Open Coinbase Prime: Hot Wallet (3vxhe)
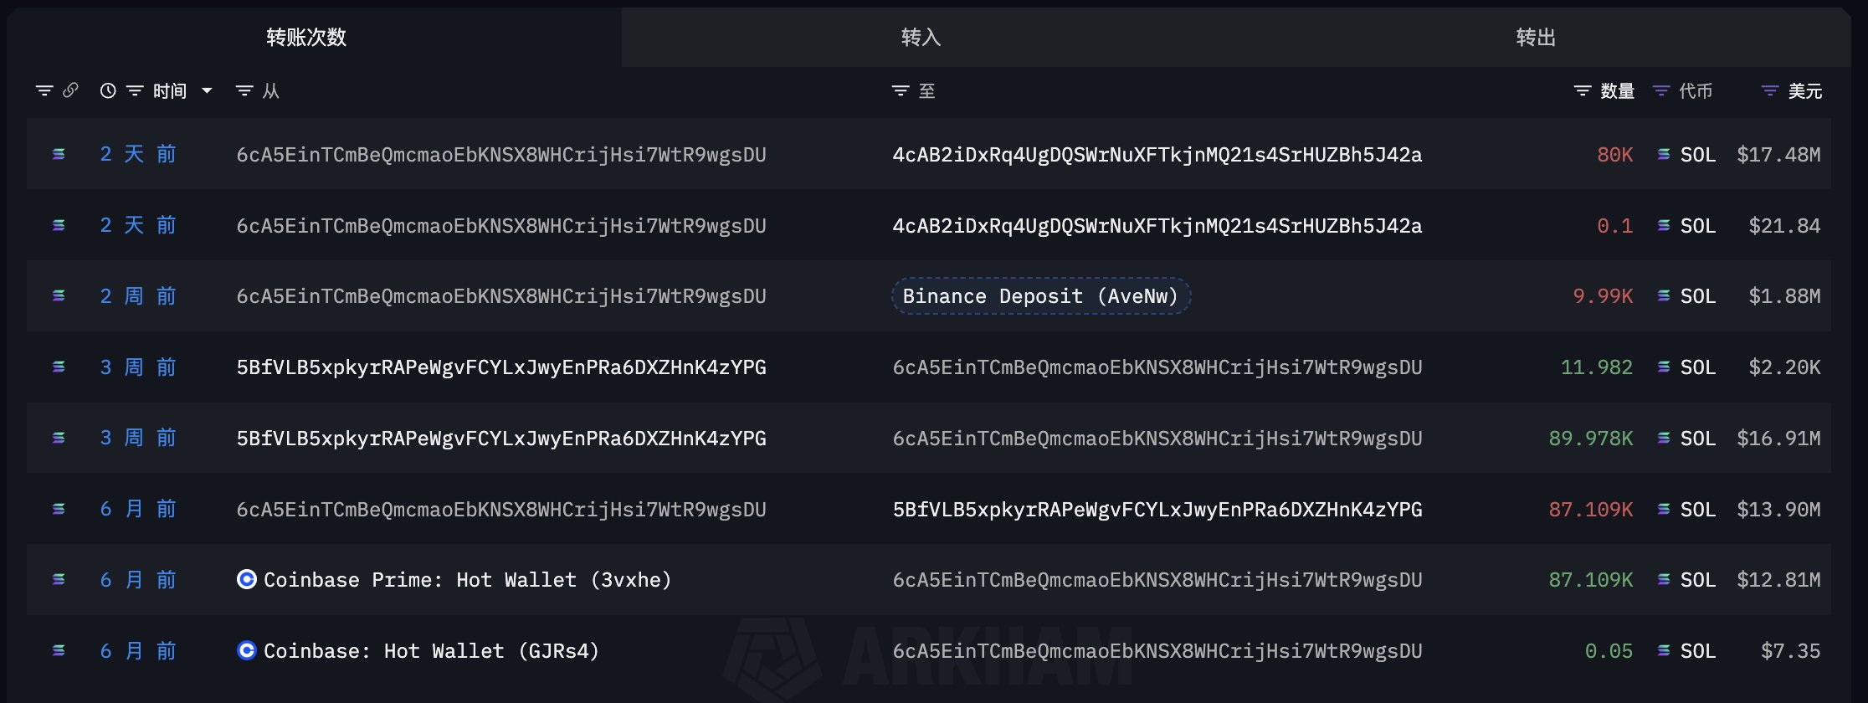The height and width of the screenshot is (703, 1868). tap(467, 580)
